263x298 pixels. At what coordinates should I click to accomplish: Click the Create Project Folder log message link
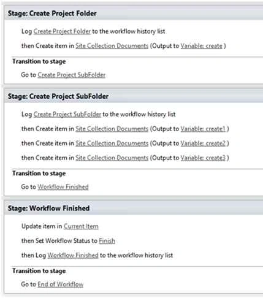coord(62,31)
